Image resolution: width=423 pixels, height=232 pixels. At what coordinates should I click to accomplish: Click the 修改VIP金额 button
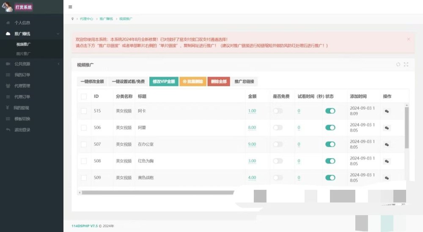click(164, 81)
